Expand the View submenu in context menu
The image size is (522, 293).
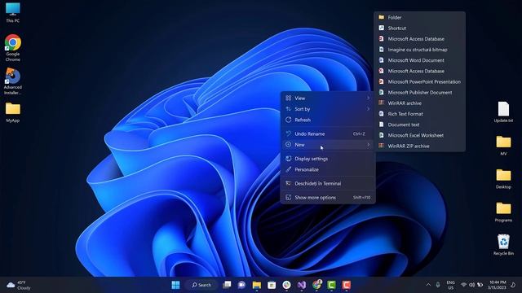pos(328,98)
